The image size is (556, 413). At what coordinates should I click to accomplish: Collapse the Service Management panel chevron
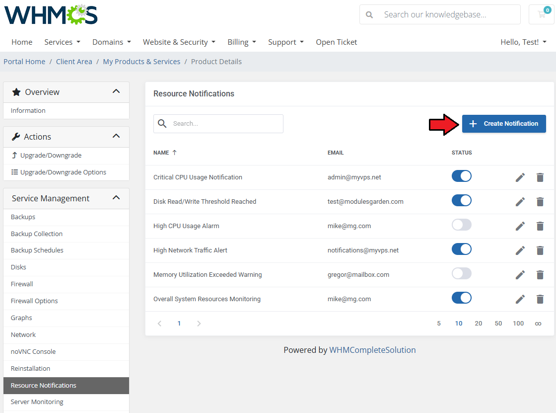coord(116,198)
